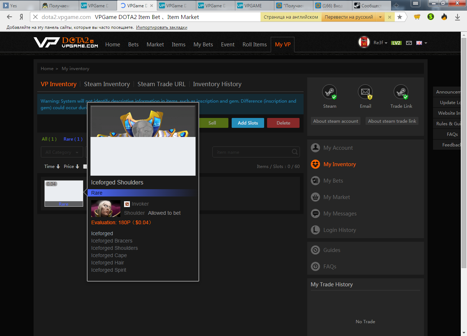Click the green S extension icon

coord(431,17)
